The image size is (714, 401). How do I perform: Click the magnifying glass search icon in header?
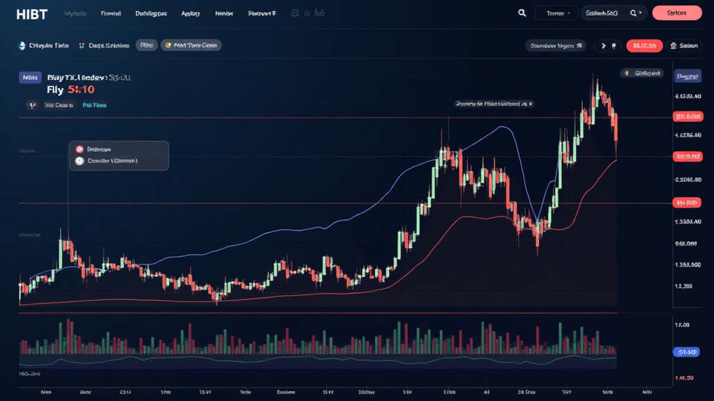click(x=522, y=13)
